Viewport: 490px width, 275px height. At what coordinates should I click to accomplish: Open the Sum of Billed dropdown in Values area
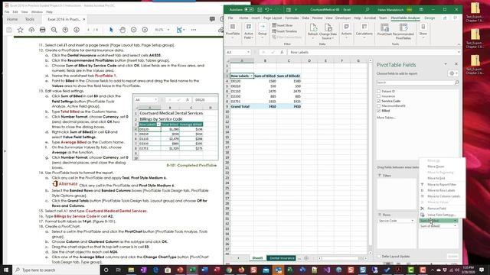(x=455, y=221)
